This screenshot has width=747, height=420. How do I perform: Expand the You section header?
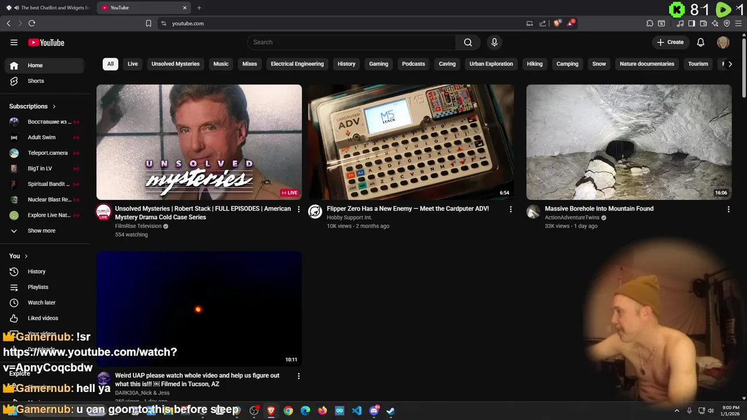(19, 256)
